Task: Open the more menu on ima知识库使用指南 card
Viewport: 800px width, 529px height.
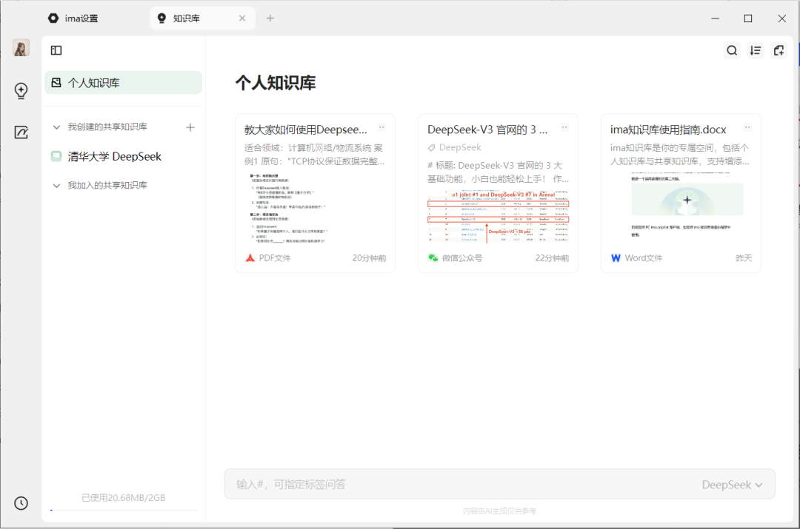Action: click(x=746, y=126)
